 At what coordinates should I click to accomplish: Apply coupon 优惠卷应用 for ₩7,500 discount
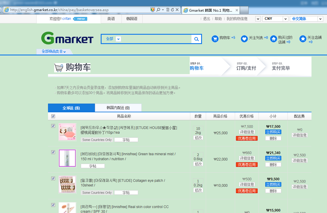(x=247, y=138)
